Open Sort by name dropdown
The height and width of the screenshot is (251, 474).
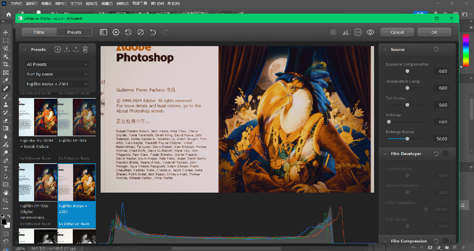57,74
